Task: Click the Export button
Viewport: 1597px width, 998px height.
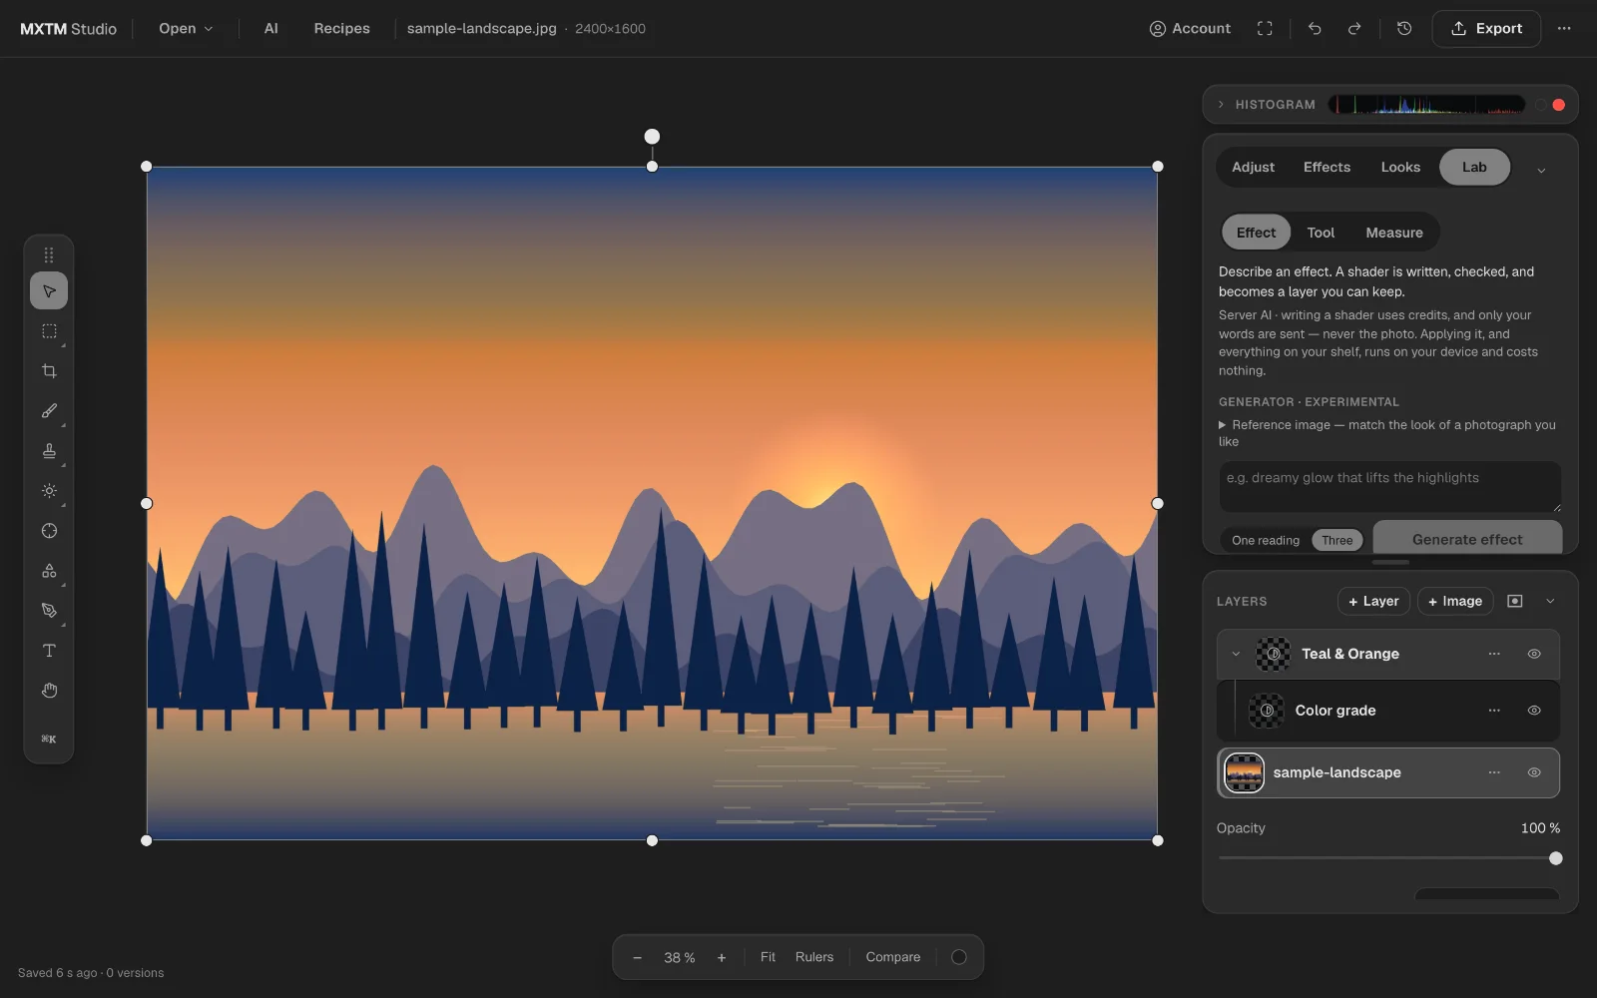Action: tap(1486, 29)
